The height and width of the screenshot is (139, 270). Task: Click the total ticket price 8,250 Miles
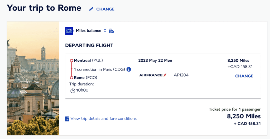coord(244,116)
